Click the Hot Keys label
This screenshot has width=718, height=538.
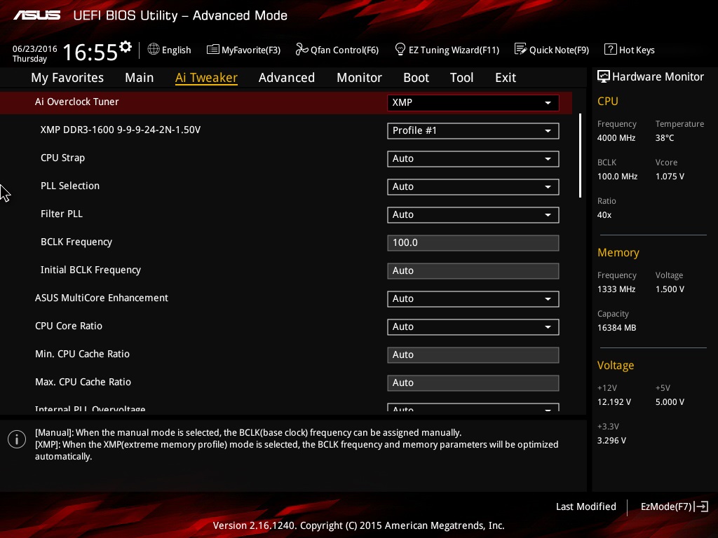point(637,50)
